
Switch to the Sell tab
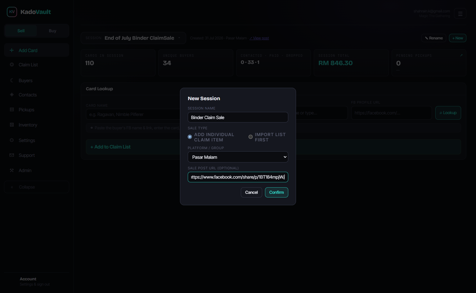tap(21, 31)
